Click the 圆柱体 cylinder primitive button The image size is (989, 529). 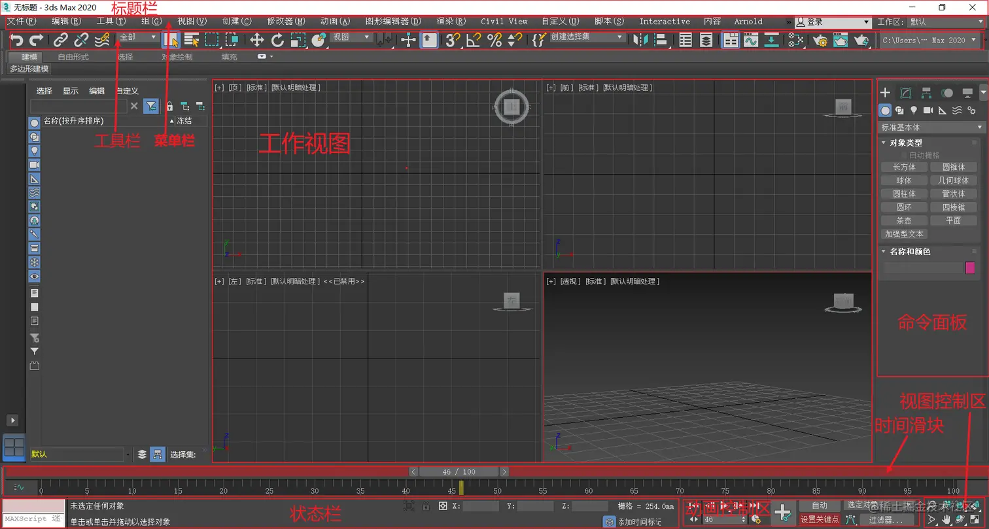904,194
